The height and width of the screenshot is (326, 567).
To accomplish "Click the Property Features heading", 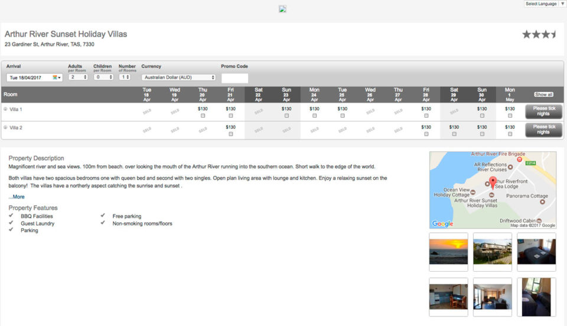I will [33, 208].
